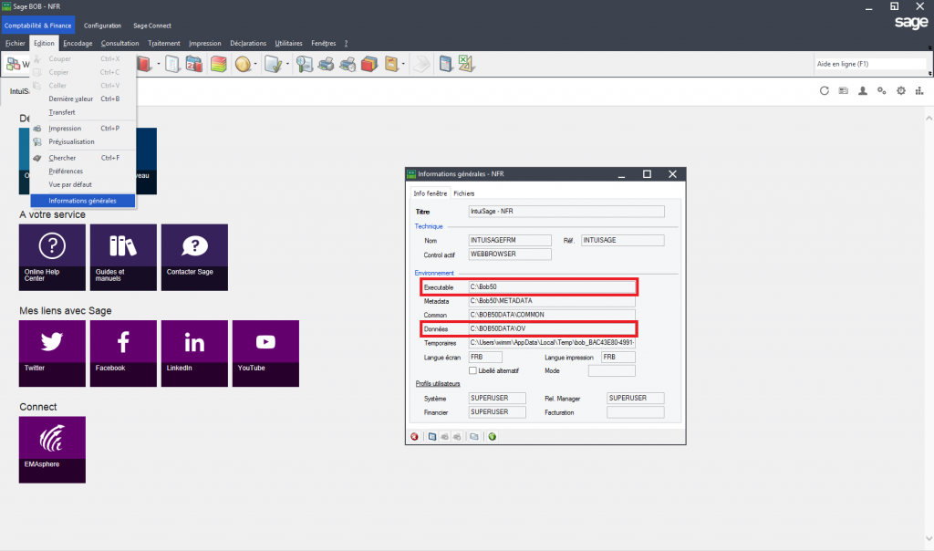
Task: Open the Déclarations menu
Action: [x=248, y=43]
